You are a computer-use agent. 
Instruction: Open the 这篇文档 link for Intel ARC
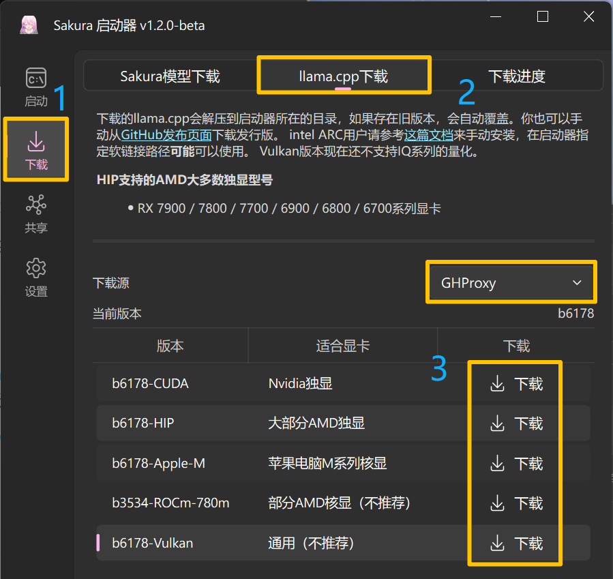pyautogui.click(x=430, y=135)
